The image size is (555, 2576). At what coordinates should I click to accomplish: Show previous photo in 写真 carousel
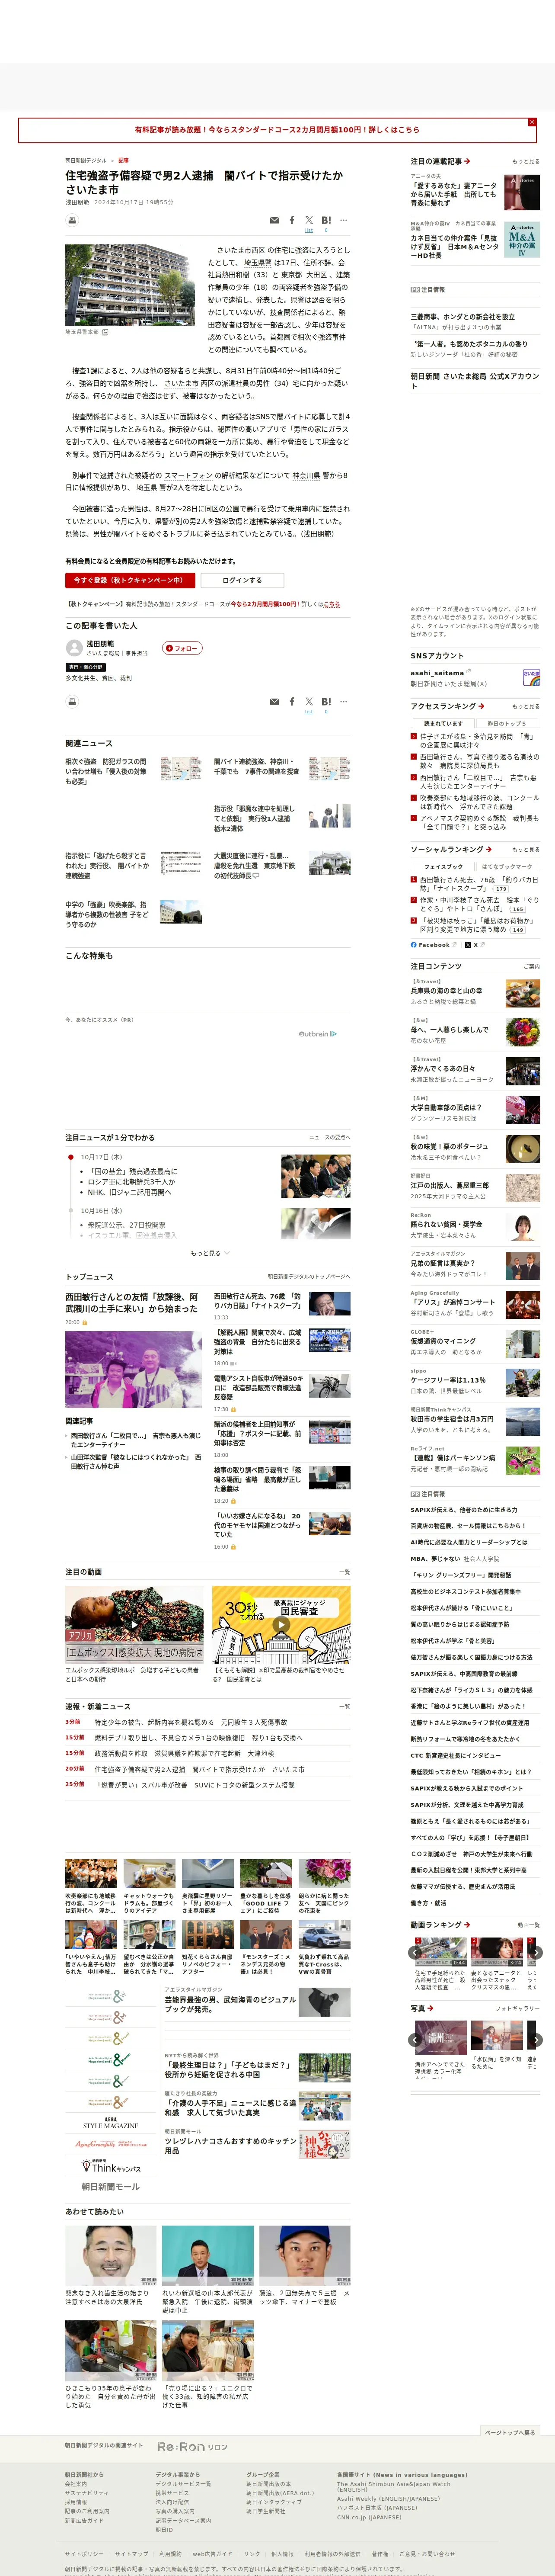pyautogui.click(x=416, y=2040)
